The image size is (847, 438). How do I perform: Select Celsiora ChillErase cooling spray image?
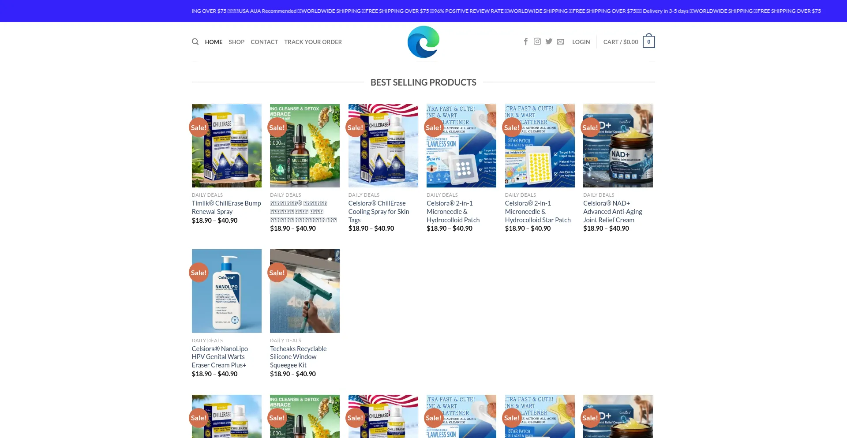click(x=383, y=146)
